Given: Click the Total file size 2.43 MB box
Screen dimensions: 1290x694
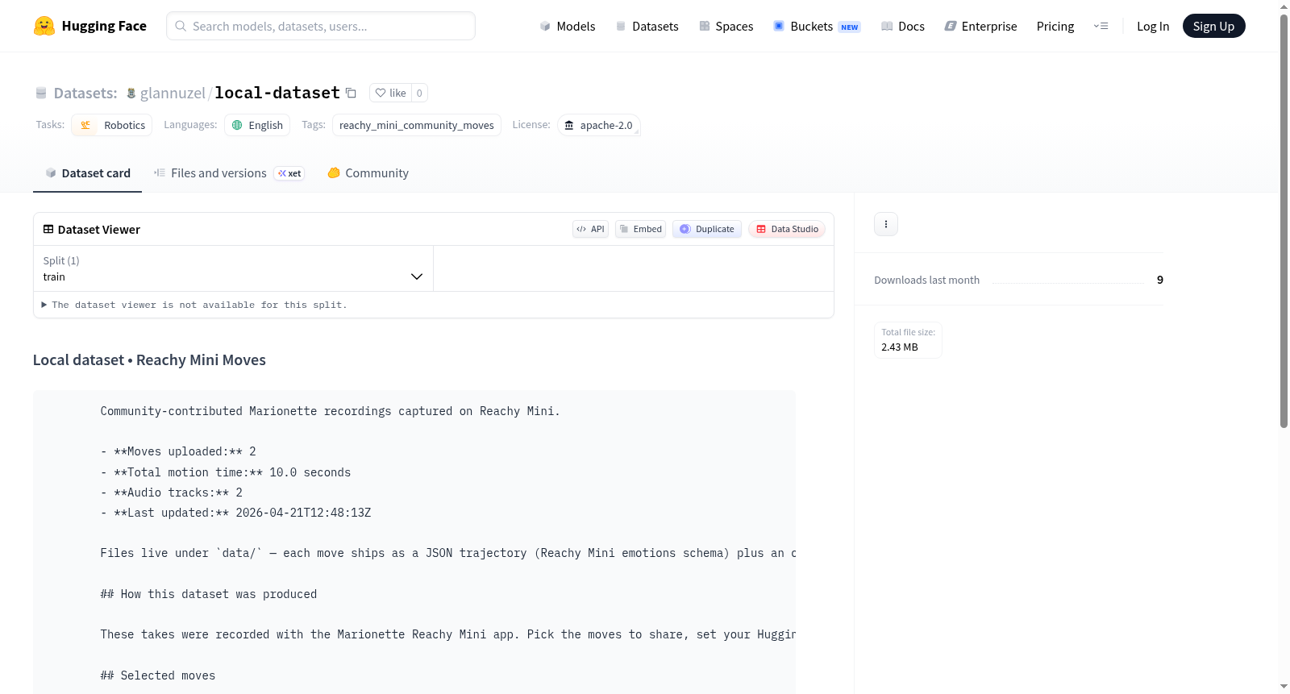Looking at the screenshot, I should [908, 340].
